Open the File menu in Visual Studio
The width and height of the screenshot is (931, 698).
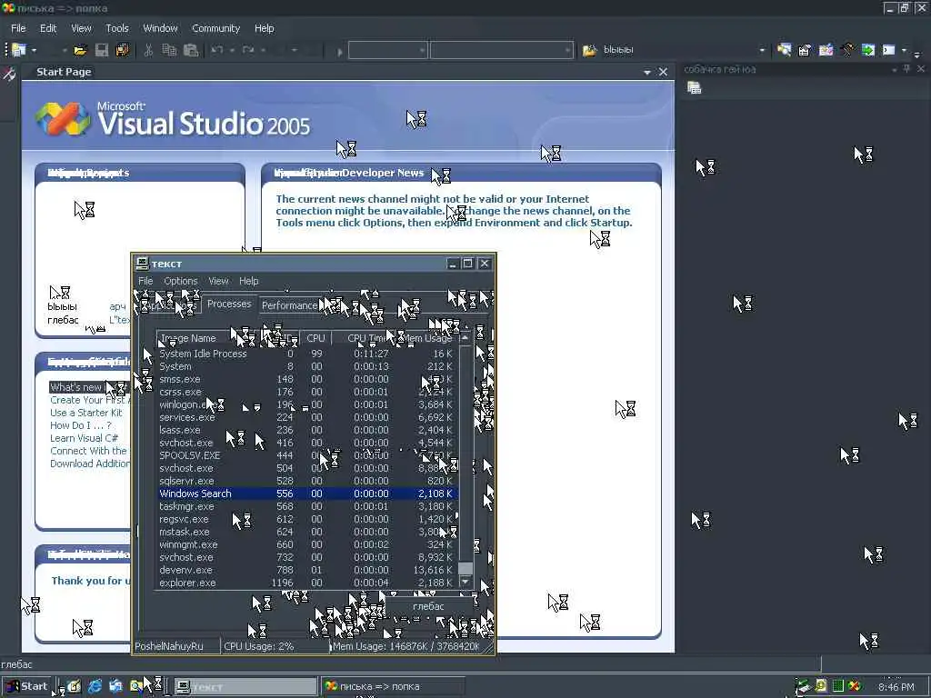18,28
